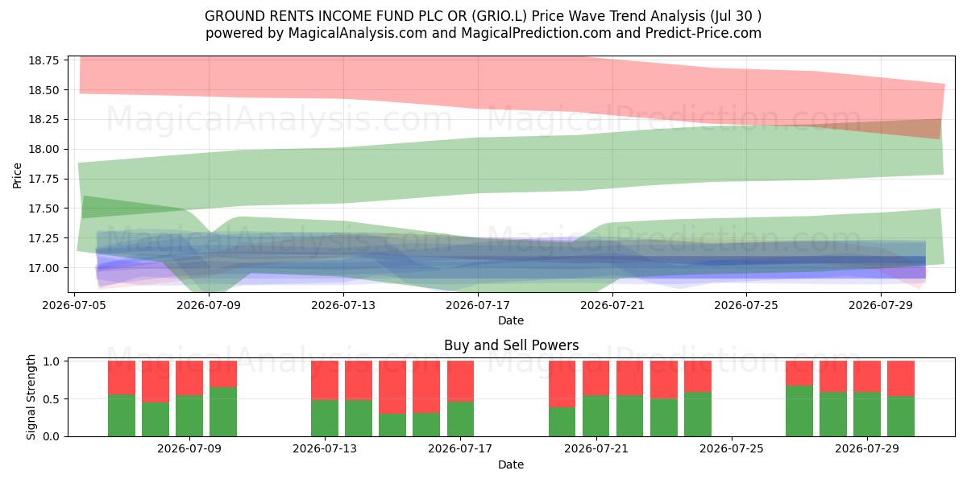967x483 pixels.
Task: Click the 2026-07-17 date tick on price chart
Action: (x=479, y=305)
